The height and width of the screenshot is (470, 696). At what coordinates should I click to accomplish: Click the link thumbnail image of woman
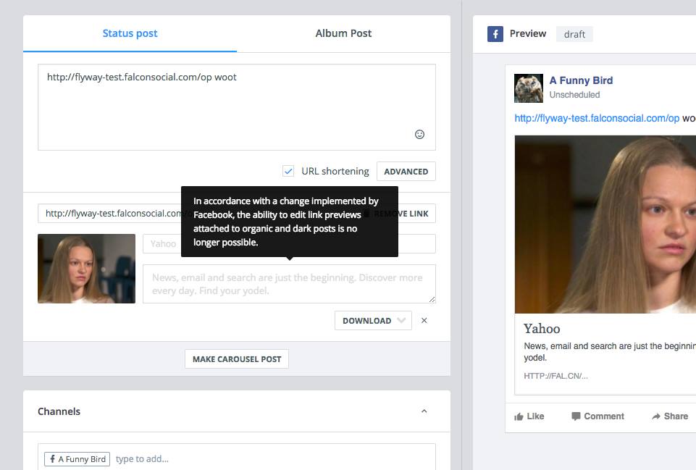tap(87, 269)
